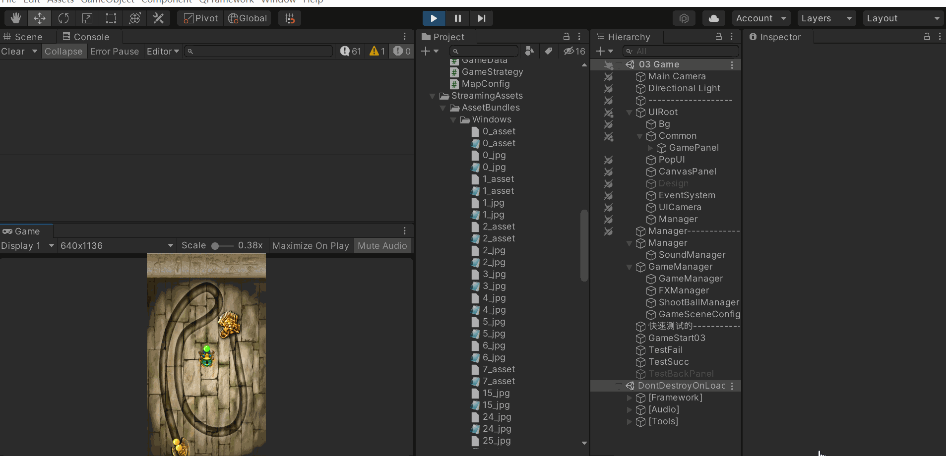Screen dimensions: 946x456
Task: Toggle Mute Audio in Game view
Action: click(382, 246)
